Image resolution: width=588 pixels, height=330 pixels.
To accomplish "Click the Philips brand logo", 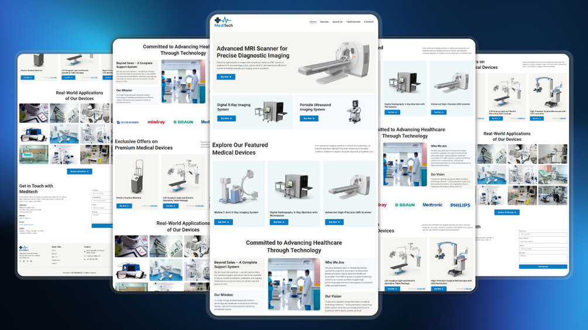I will (460, 205).
